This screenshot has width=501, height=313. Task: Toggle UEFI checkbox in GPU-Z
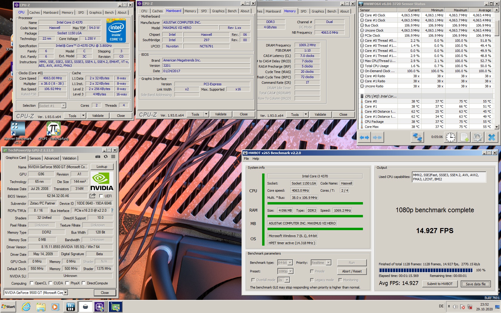pyautogui.click(x=101, y=196)
